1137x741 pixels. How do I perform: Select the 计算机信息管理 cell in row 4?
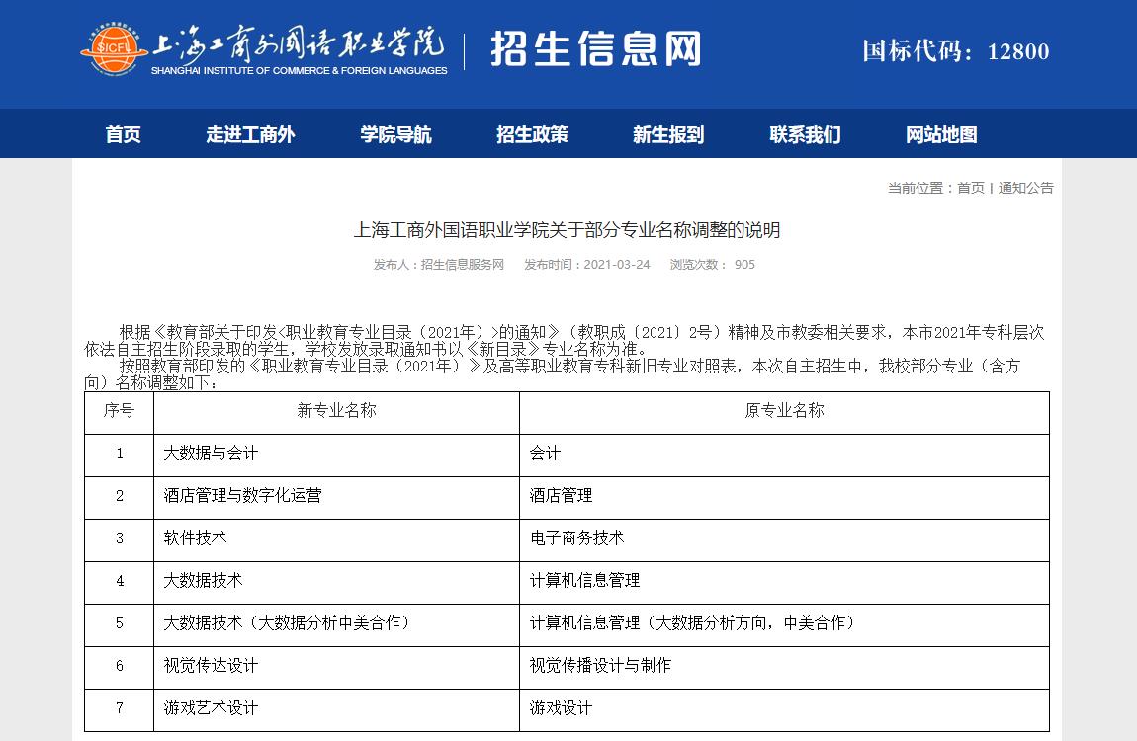click(785, 583)
